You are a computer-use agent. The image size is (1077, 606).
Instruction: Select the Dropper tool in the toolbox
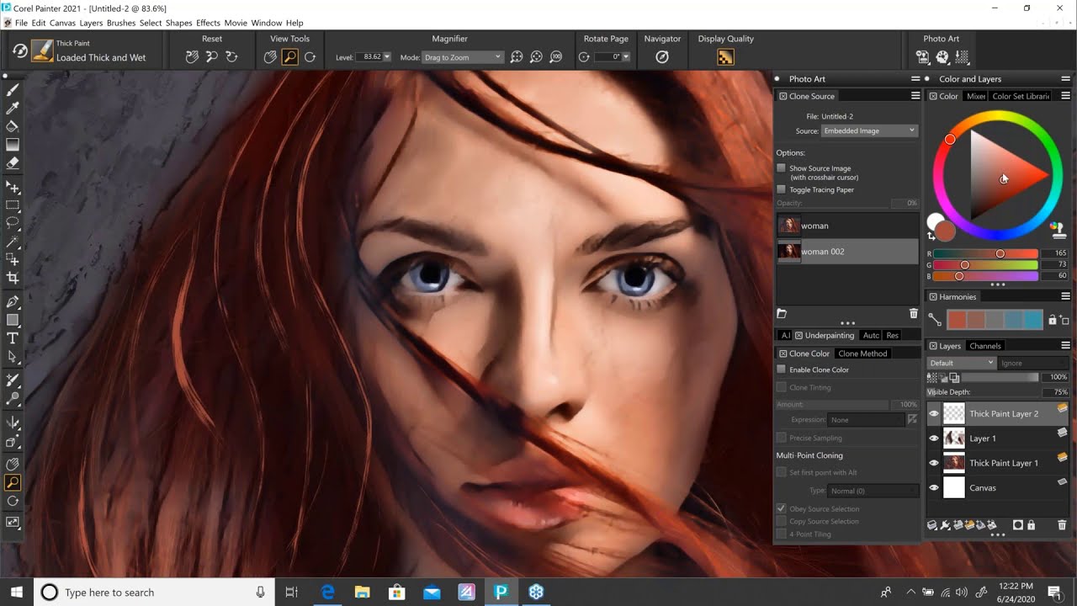coord(11,109)
